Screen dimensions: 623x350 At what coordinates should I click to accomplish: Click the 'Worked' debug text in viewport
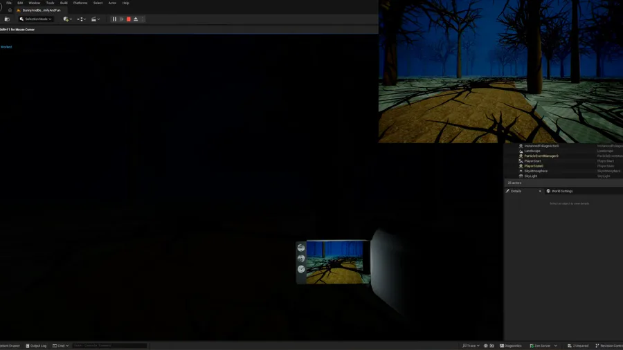click(x=6, y=47)
